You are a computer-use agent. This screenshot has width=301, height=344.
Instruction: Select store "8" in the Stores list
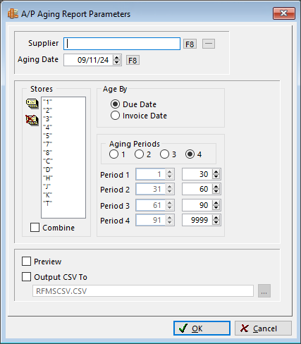pyautogui.click(x=47, y=153)
